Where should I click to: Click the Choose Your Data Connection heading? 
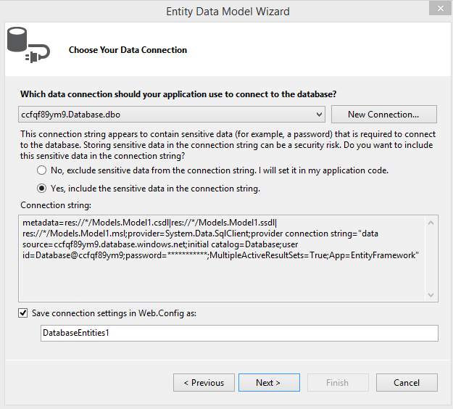128,50
